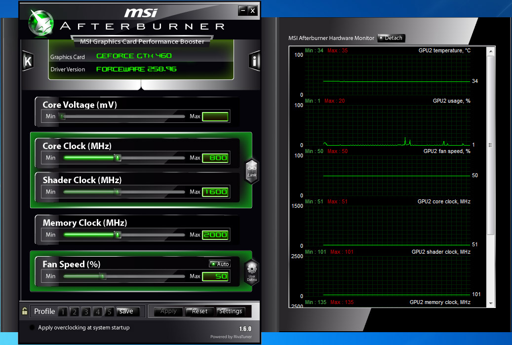Click the 1.6.0 version number

pyautogui.click(x=245, y=329)
